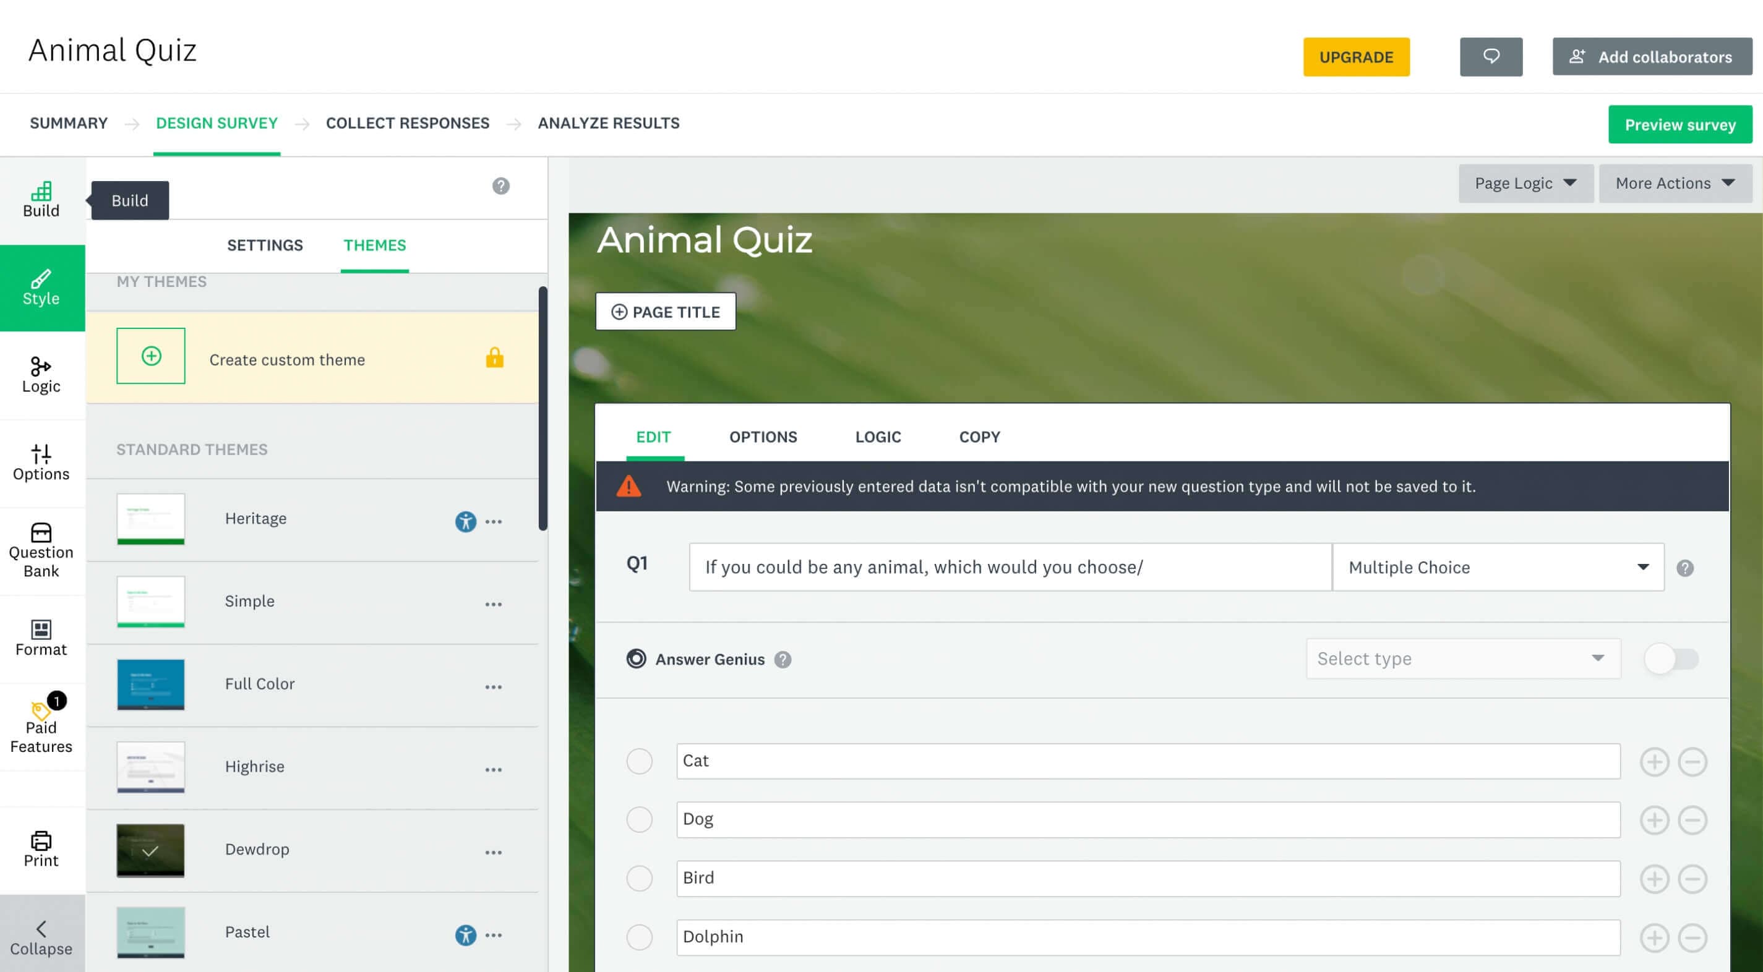Screen dimensions: 1763x972
Task: Go to the Analyze Results step
Action: [609, 123]
